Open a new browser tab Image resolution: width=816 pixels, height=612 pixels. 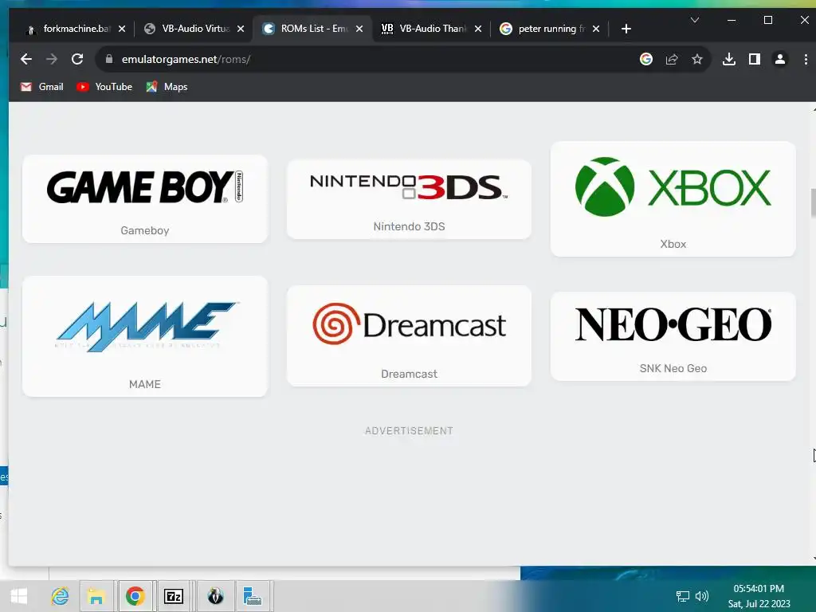point(626,29)
